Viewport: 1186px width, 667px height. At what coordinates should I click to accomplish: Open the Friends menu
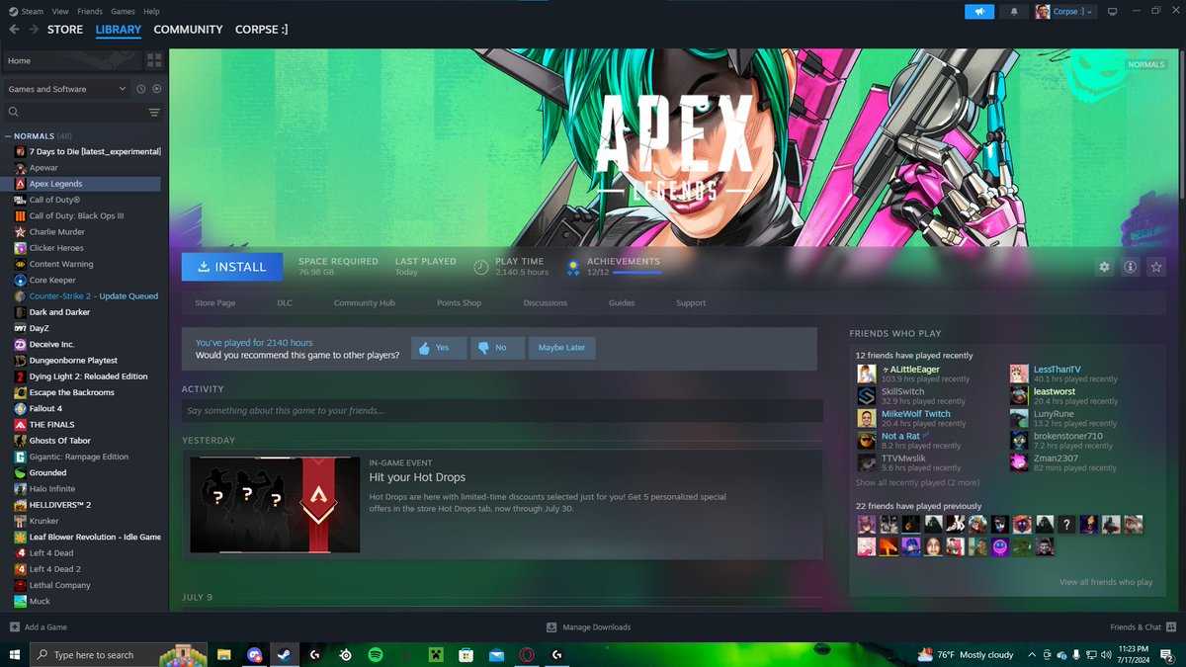coord(90,11)
